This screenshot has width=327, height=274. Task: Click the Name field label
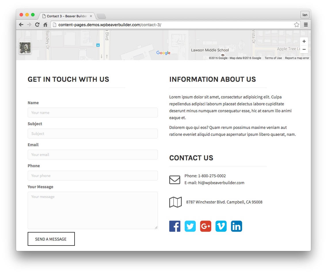(x=33, y=103)
